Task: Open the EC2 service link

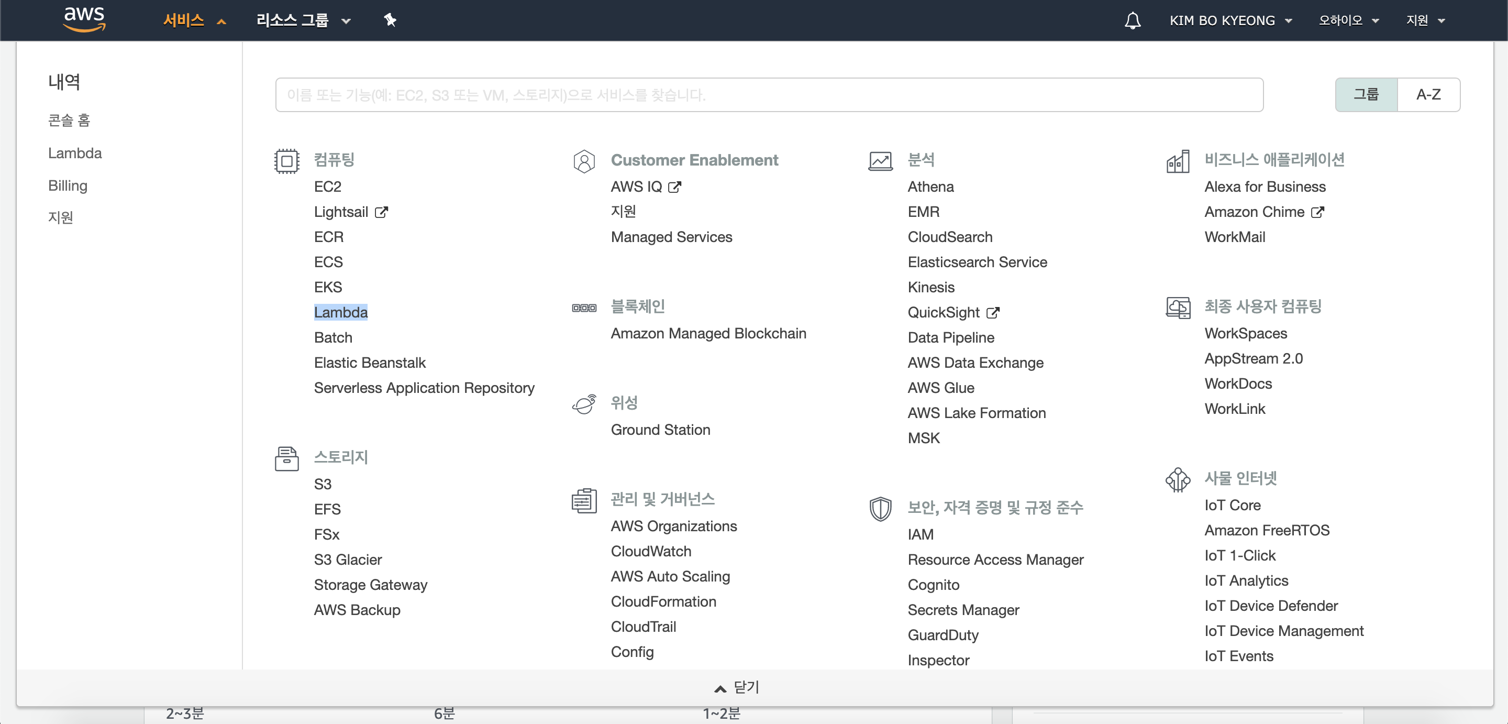Action: tap(327, 187)
